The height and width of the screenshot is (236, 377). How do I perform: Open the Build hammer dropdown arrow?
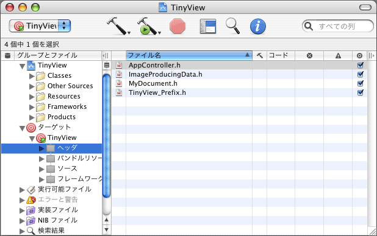pos(129,33)
